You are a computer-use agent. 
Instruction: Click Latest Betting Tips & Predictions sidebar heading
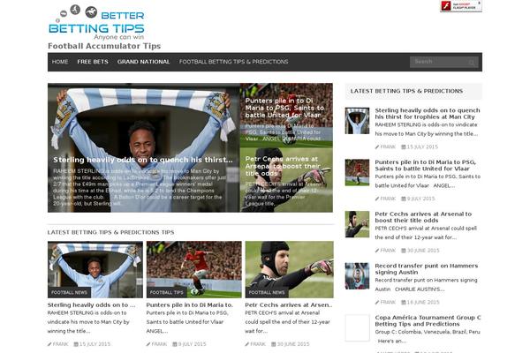406,91
